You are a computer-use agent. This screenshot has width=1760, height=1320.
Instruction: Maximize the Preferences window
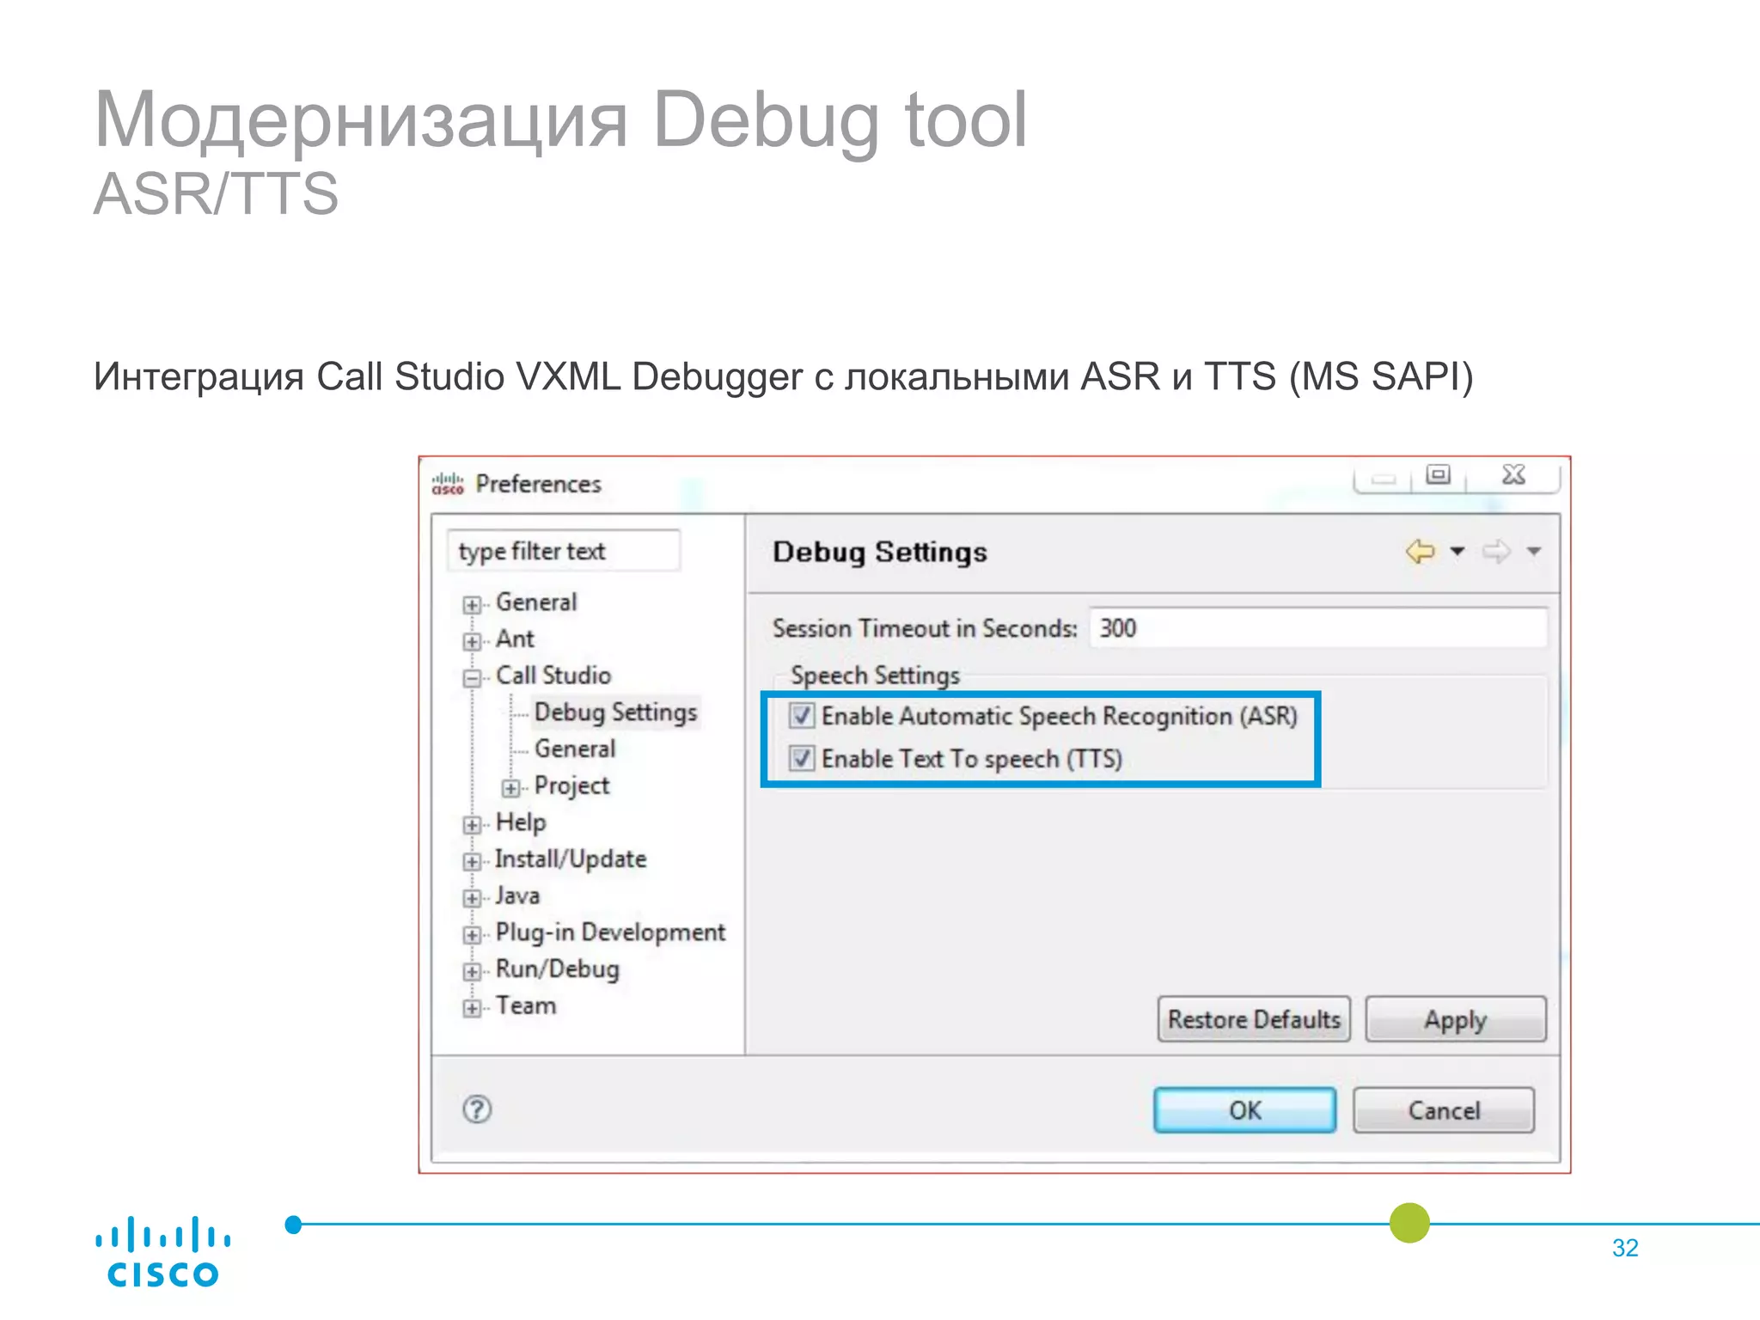click(1438, 474)
